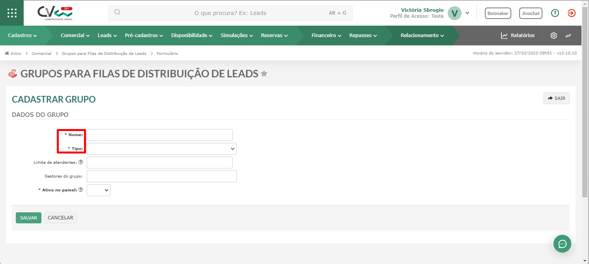Image resolution: width=589 pixels, height=264 pixels.
Task: Click the search magnifier icon
Action: pyautogui.click(x=117, y=12)
